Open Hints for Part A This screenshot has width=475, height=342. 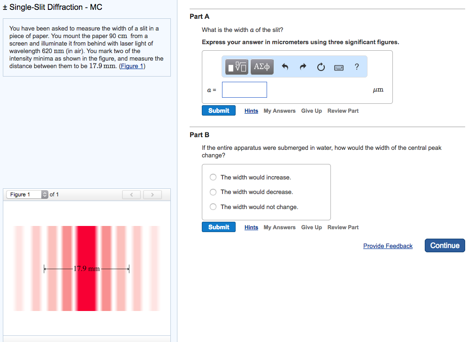click(x=251, y=111)
